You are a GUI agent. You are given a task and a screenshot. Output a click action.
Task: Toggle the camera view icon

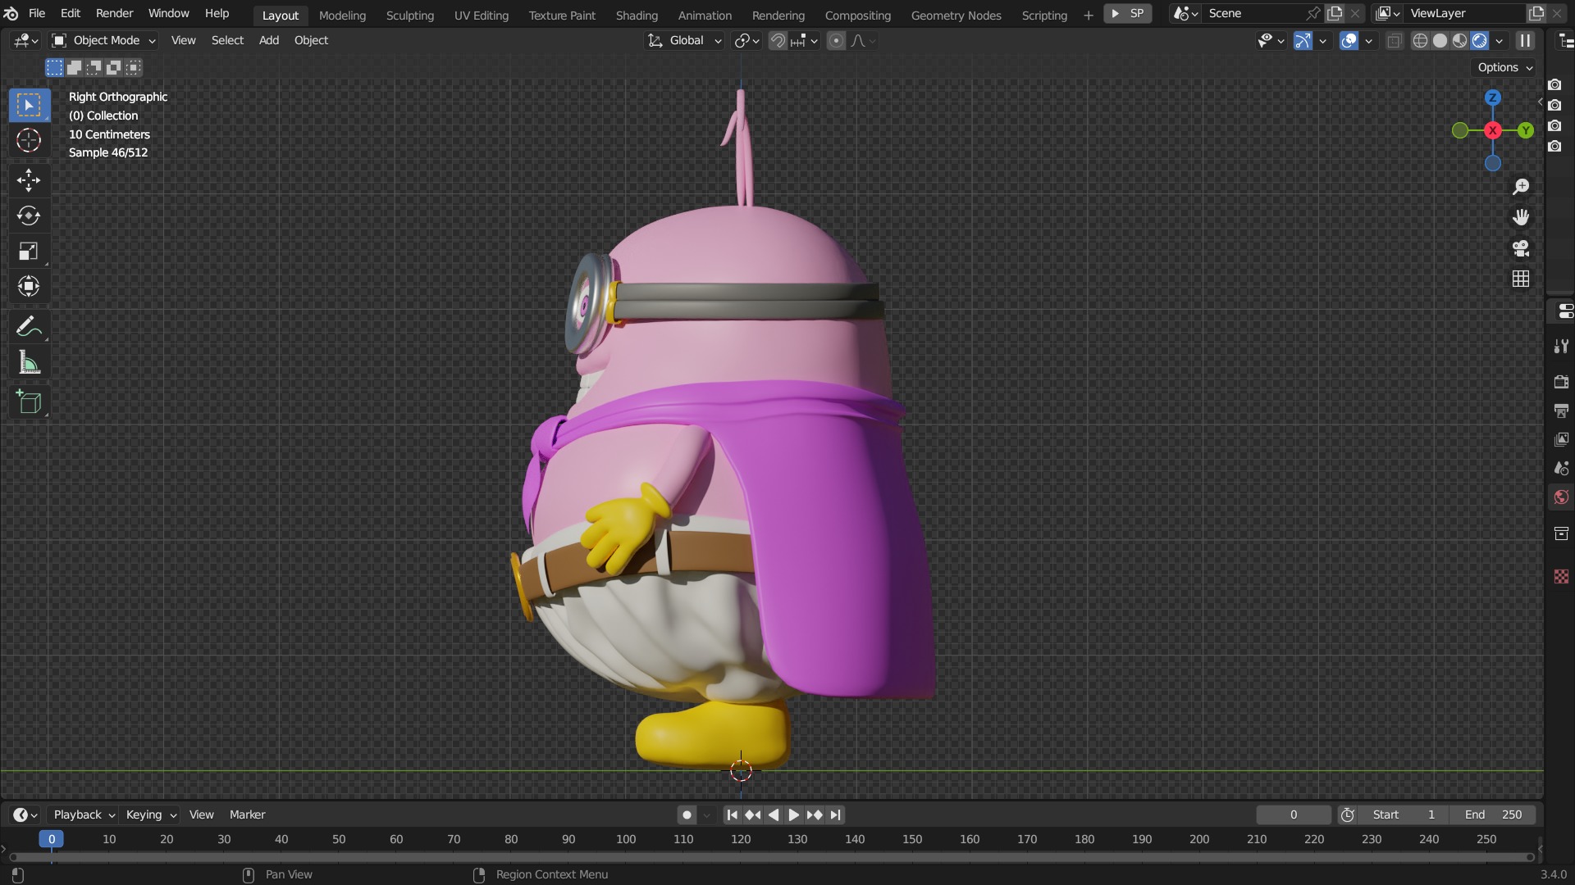(1521, 248)
